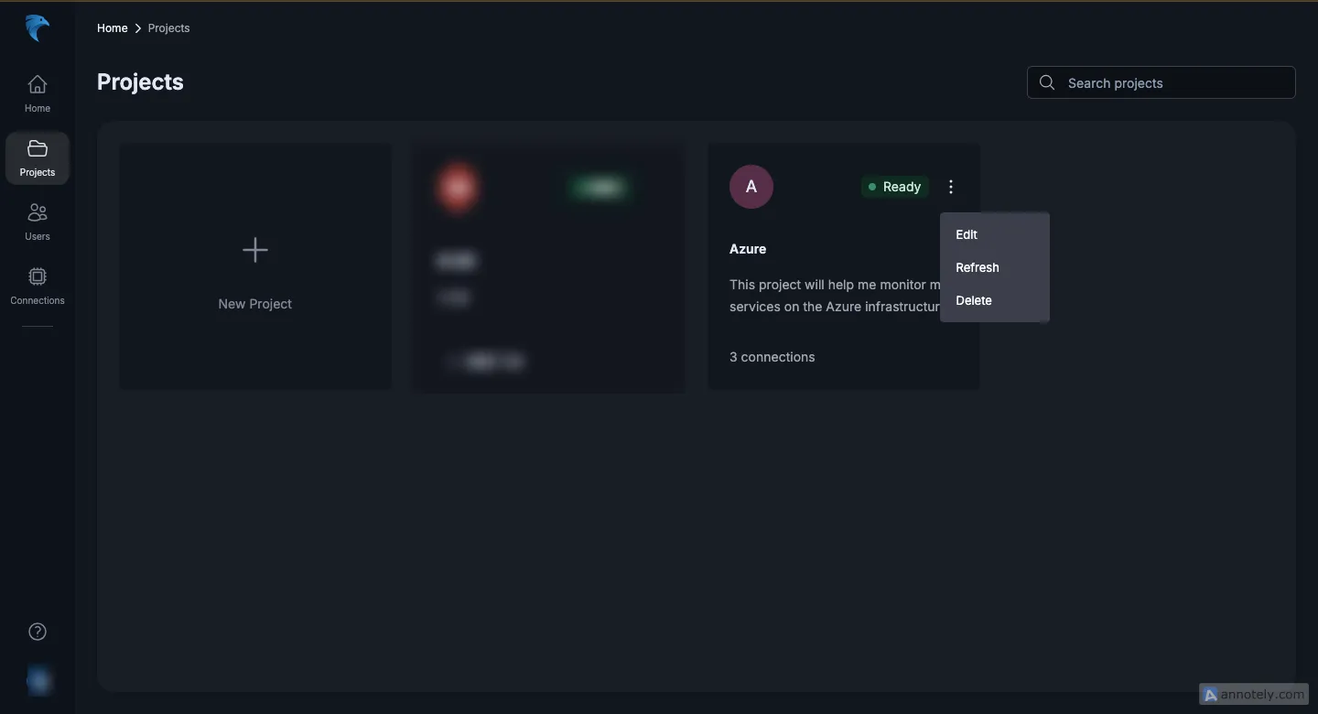
Task: Open the Connections chip icon
Action: pyautogui.click(x=38, y=276)
